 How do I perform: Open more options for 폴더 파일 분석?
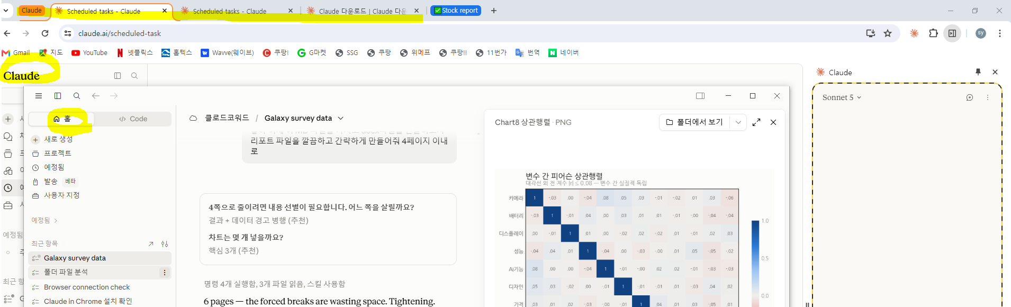click(x=165, y=273)
